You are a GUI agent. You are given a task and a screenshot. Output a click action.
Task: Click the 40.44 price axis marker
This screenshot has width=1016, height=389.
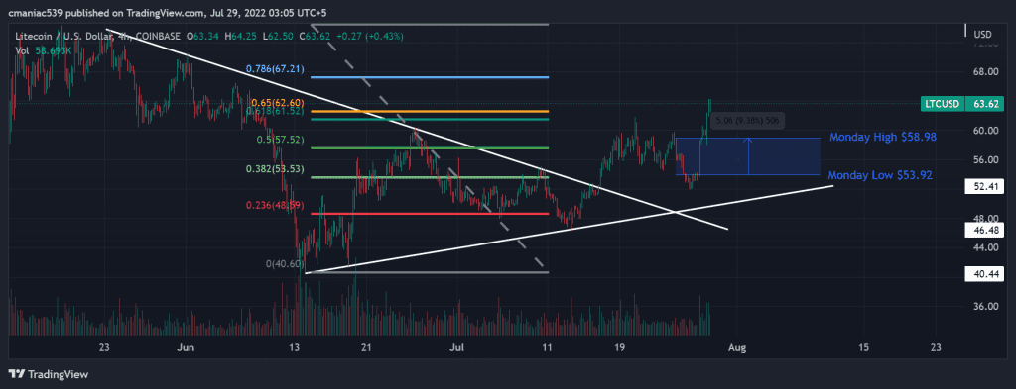pos(985,274)
